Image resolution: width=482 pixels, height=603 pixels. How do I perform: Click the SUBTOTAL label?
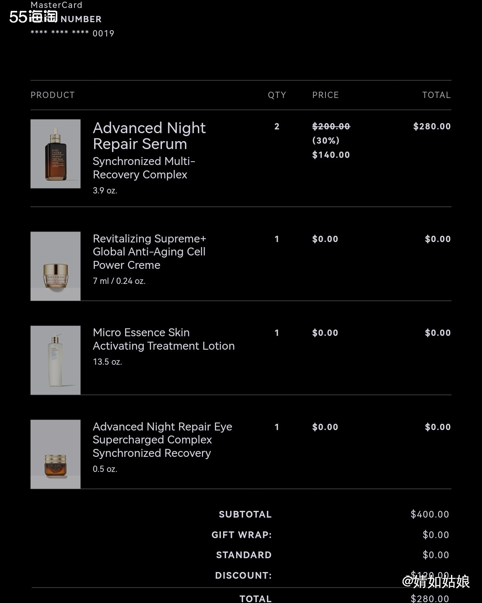245,514
